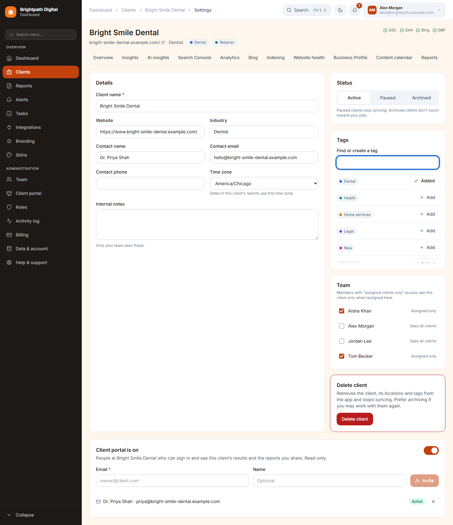Uncheck Tom Becker team assignment

[x=342, y=356]
